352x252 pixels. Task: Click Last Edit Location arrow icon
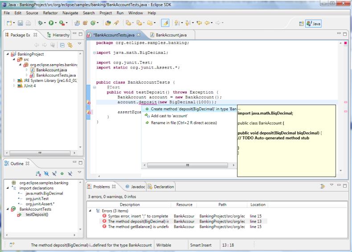tap(199, 23)
